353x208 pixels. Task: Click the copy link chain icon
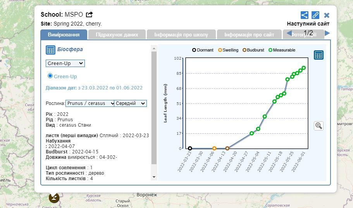(315, 15)
